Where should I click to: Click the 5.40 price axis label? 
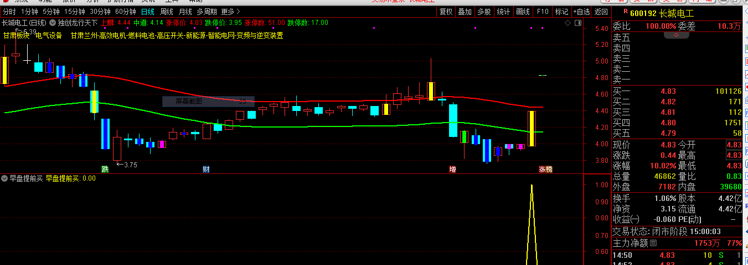pos(601,29)
